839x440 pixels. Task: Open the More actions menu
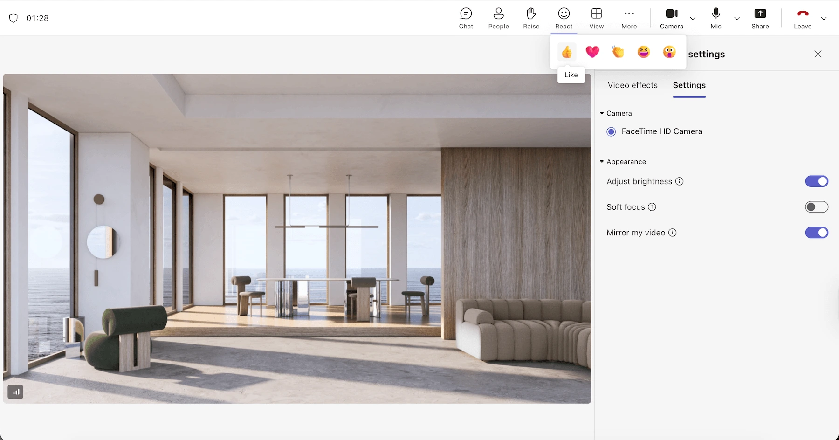pos(629,18)
